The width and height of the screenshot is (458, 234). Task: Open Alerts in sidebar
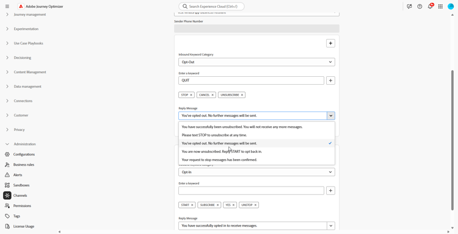point(18,175)
